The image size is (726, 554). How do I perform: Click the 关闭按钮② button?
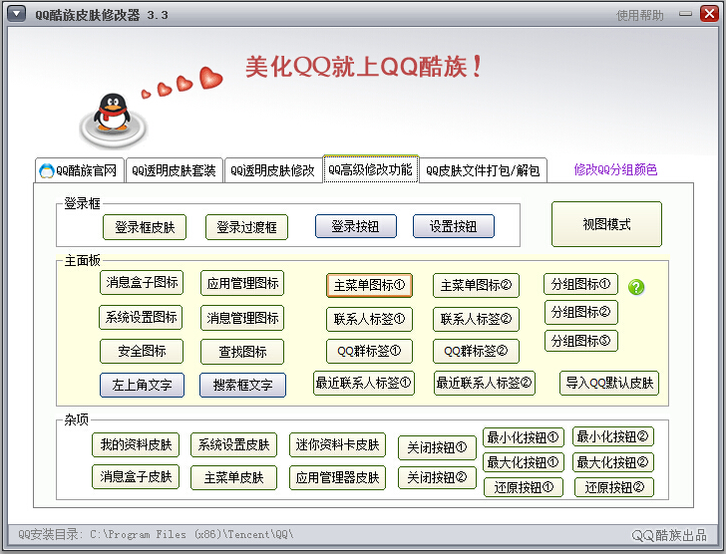click(x=437, y=477)
